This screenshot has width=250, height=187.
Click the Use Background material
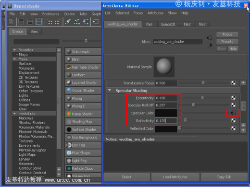83,138
